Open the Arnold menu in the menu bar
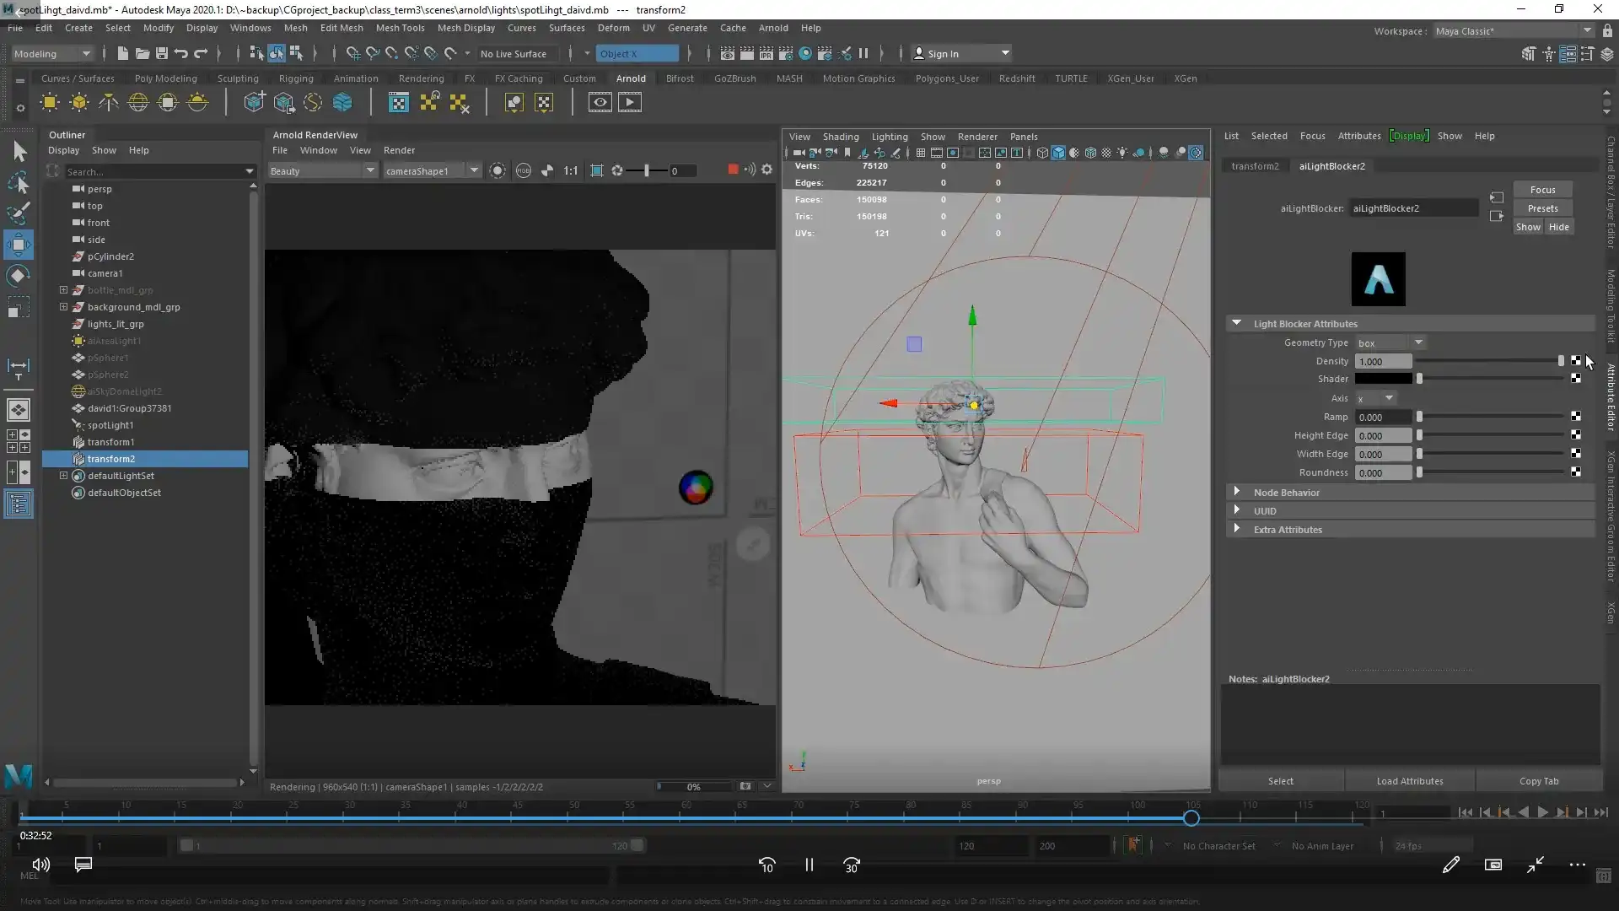 (x=772, y=28)
